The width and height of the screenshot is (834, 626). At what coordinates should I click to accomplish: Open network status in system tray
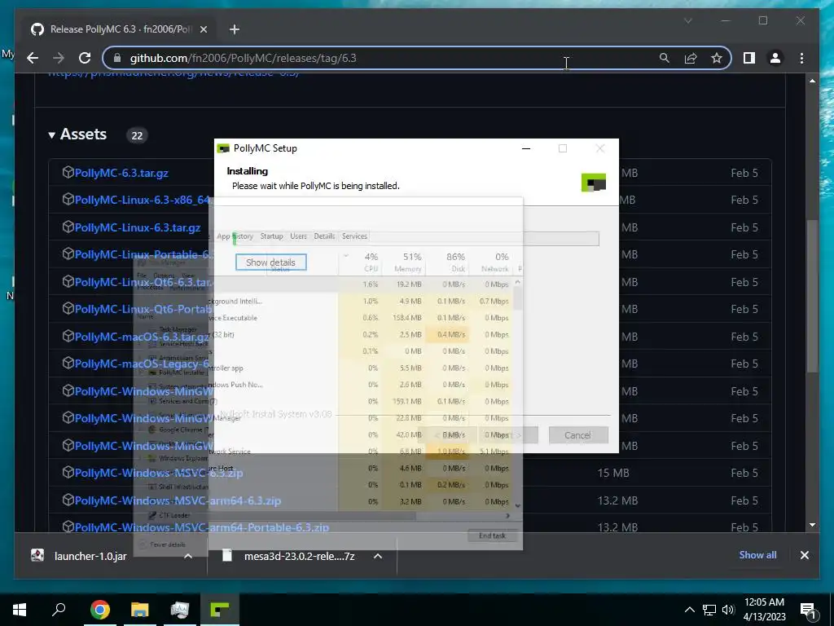click(x=709, y=610)
